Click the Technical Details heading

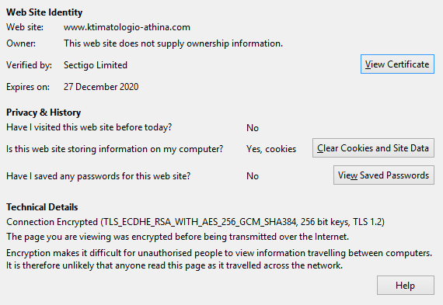(42, 207)
